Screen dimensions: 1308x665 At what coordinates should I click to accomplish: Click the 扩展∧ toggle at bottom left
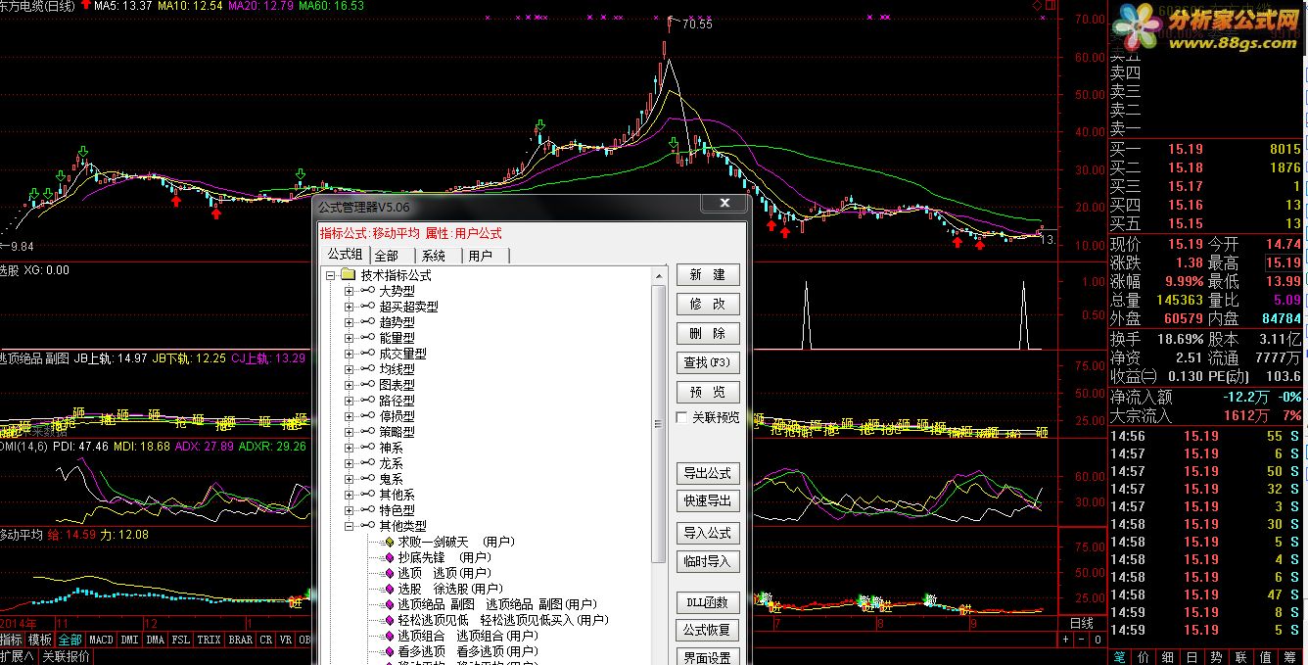click(17, 656)
